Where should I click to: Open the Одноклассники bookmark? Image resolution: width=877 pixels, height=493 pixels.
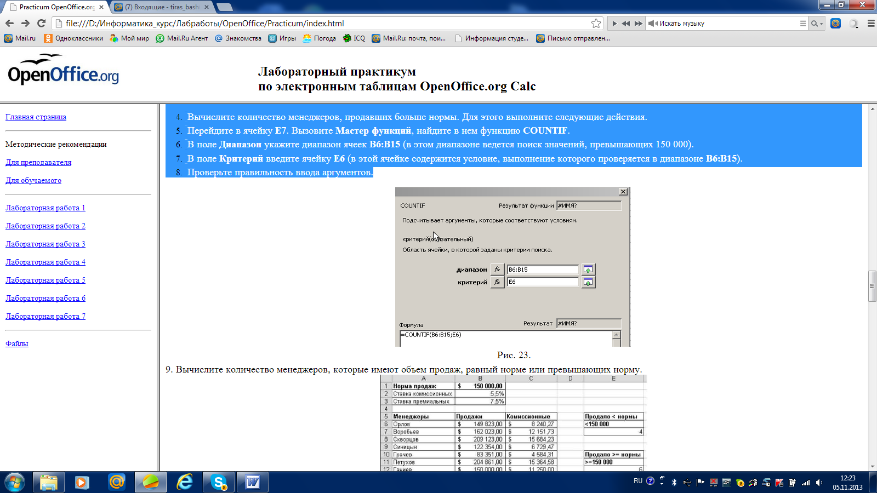coord(73,38)
